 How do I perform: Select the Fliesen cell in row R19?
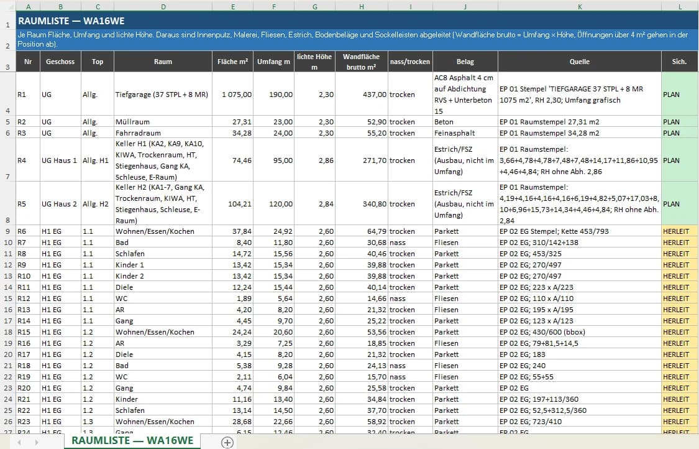pyautogui.click(x=465, y=377)
